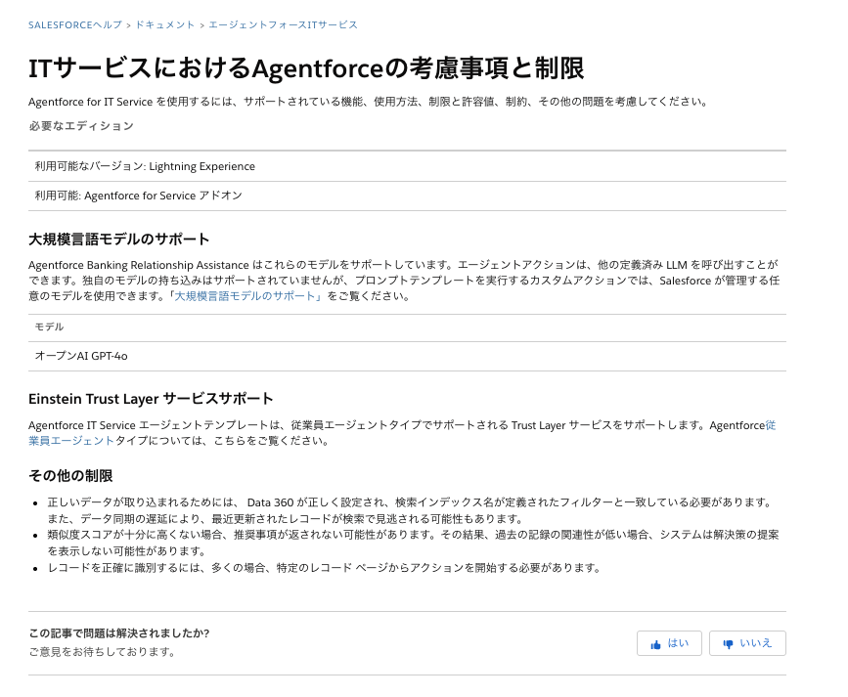This screenshot has height=697, width=848.
Task: Open the SALESFORCEヘルプ breadcrumb link
Action: pyautogui.click(x=75, y=24)
